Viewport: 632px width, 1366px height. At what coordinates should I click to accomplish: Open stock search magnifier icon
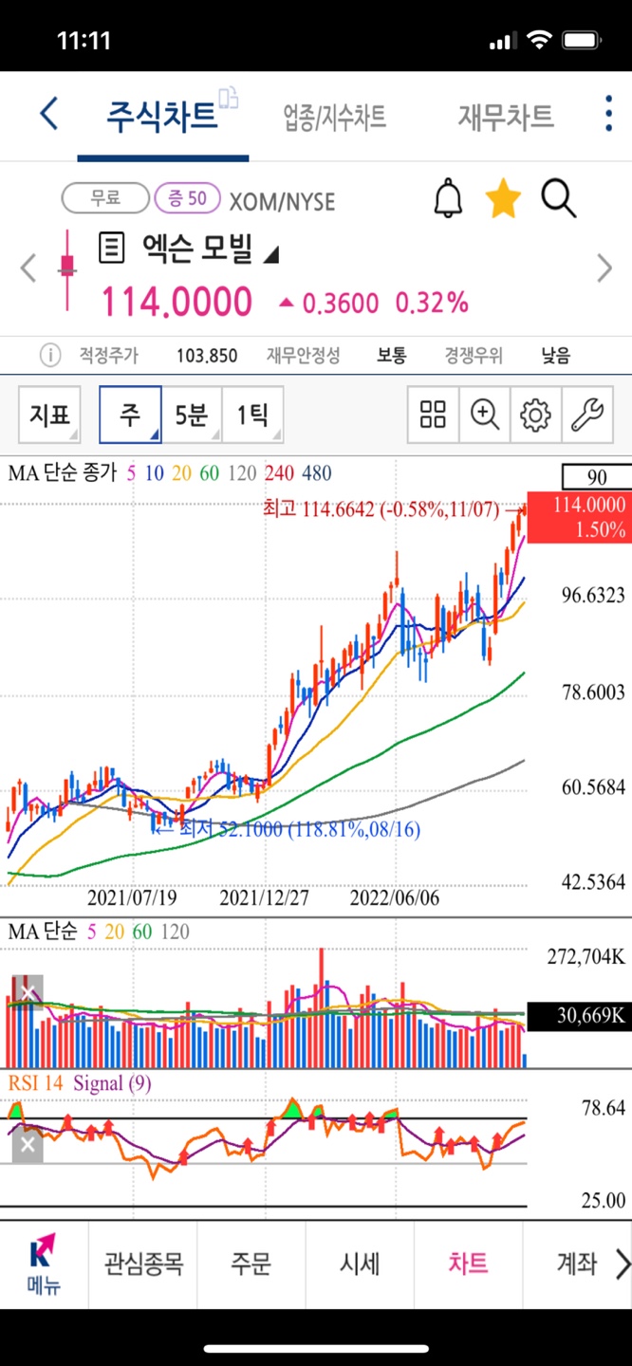(x=559, y=198)
